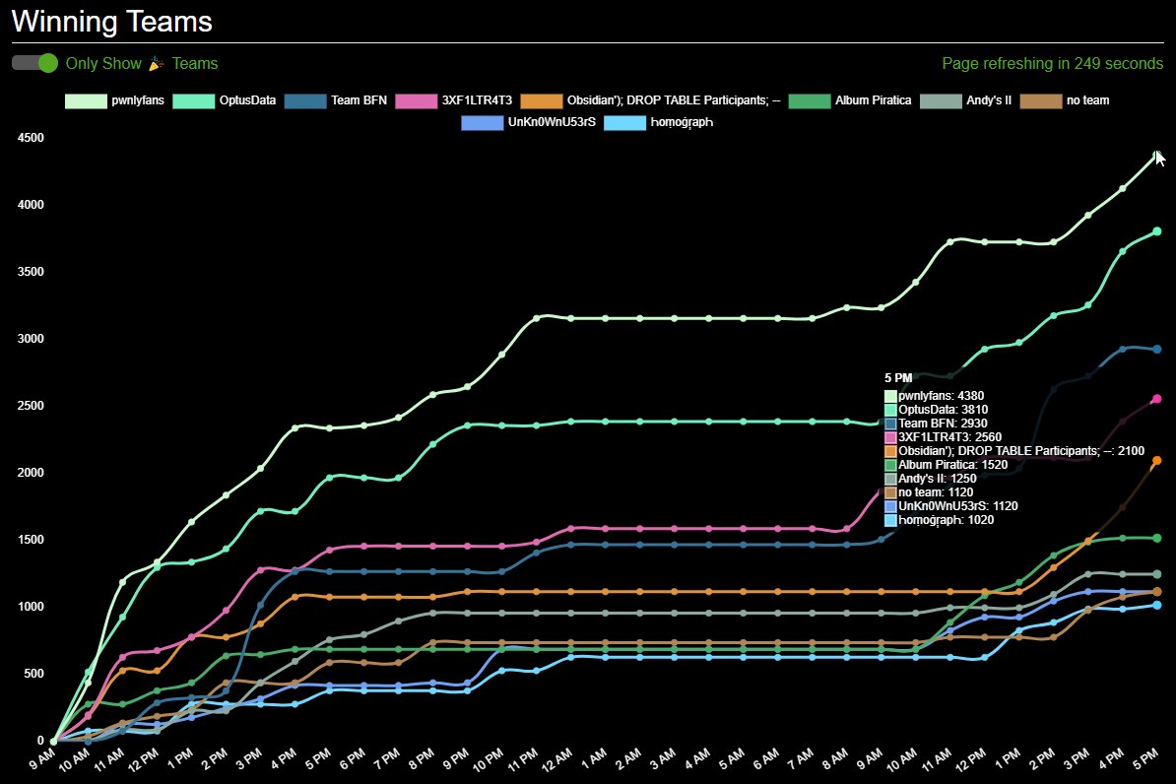The image size is (1176, 784).
Task: Click the 3XF1LTR4T3 legend color swatch
Action: (417, 100)
